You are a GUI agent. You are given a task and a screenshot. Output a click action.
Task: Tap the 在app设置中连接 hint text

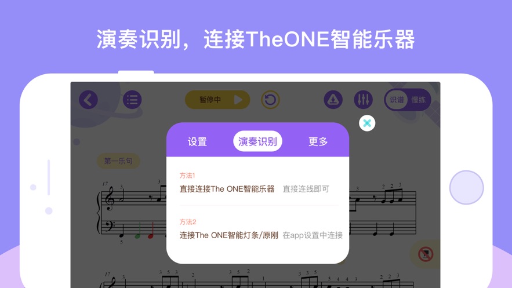pos(313,235)
